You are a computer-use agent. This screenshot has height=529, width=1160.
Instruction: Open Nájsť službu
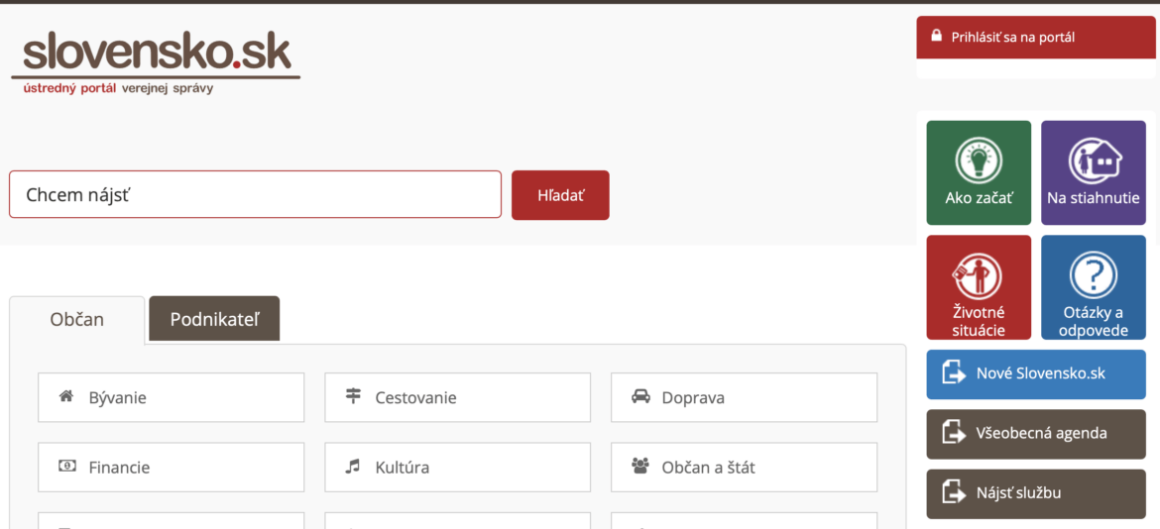pos(1036,493)
